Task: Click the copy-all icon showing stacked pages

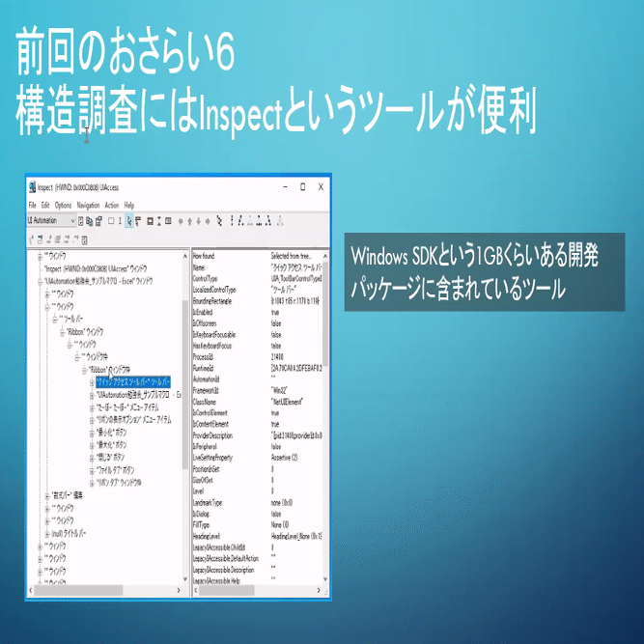Action: (98, 221)
